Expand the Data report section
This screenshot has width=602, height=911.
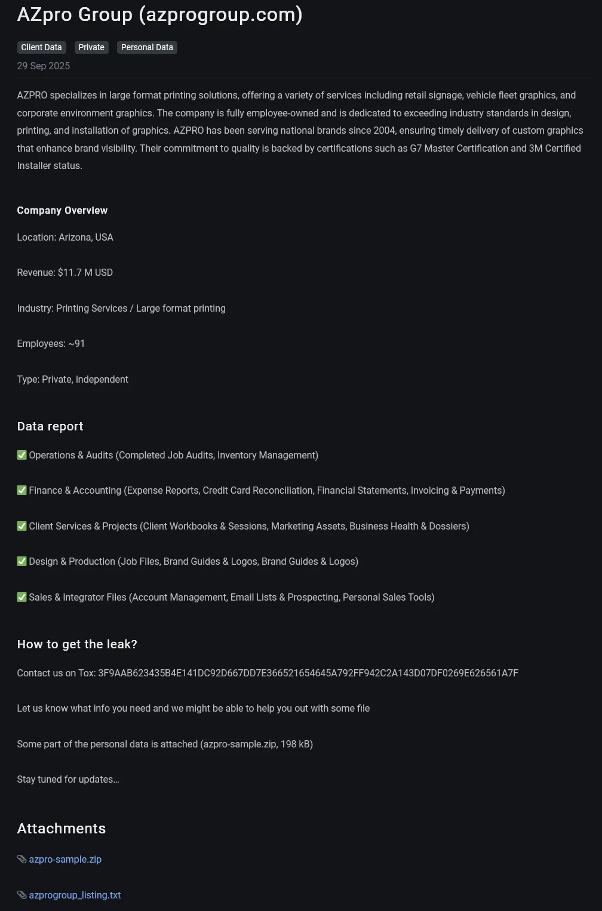pos(50,426)
